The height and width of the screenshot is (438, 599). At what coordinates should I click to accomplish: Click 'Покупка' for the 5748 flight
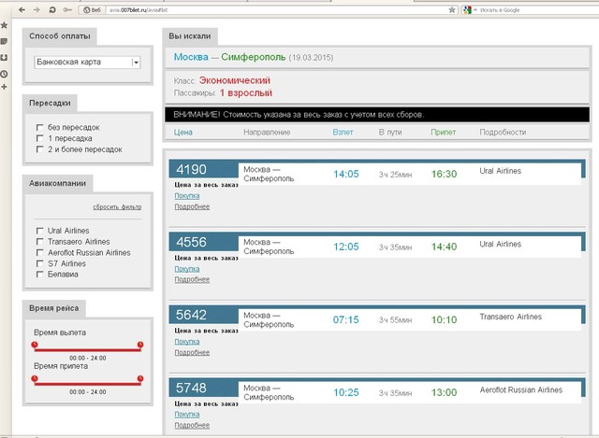click(x=187, y=414)
